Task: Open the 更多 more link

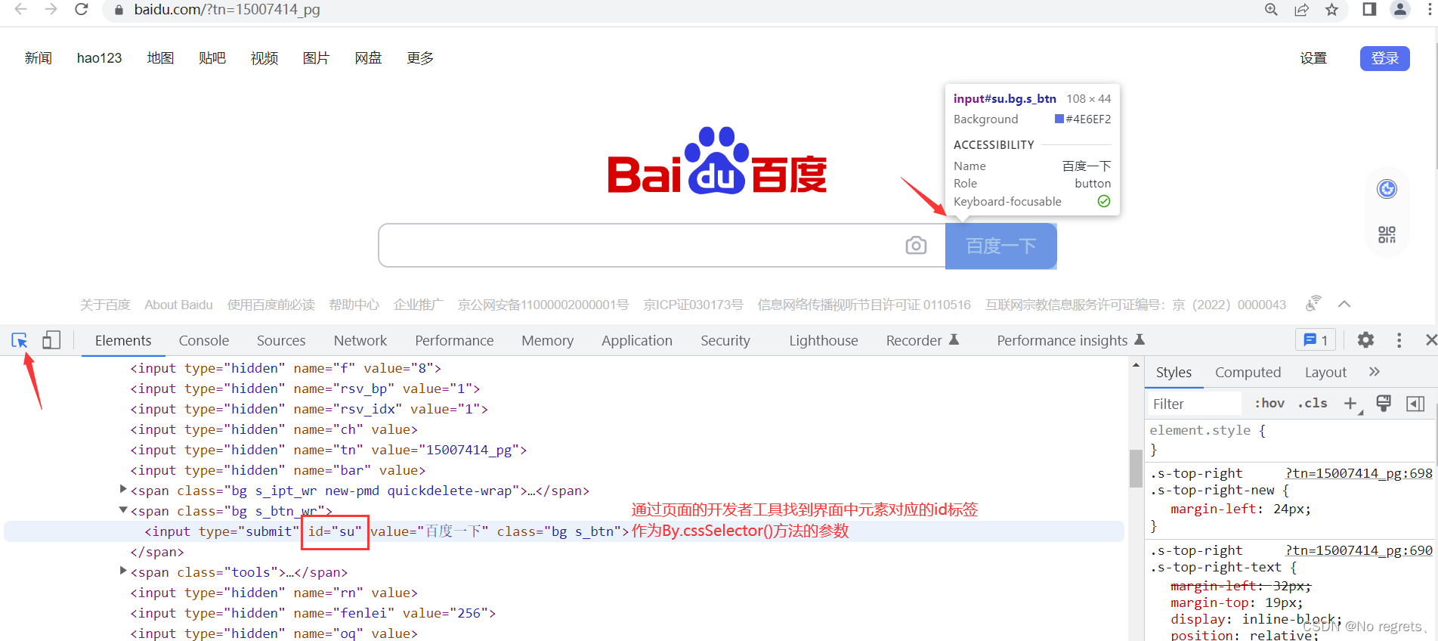Action: pyautogui.click(x=420, y=58)
